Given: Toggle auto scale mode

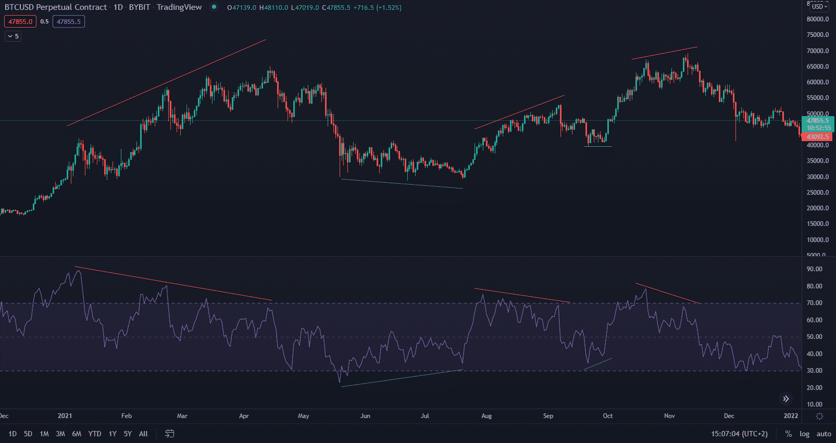Looking at the screenshot, I should [x=823, y=434].
